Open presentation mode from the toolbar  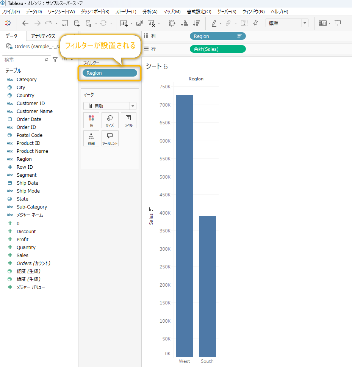tap(338, 23)
